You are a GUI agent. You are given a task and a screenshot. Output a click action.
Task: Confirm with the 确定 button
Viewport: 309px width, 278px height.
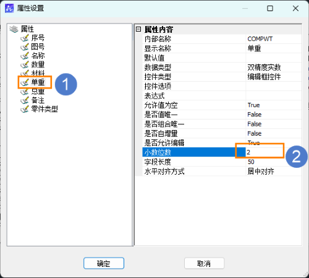click(x=104, y=263)
